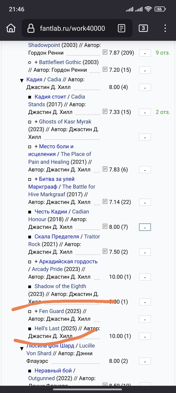Open the rating dropdown for Cadia Stands row
This screenshot has height=393, width=176.
145,112
